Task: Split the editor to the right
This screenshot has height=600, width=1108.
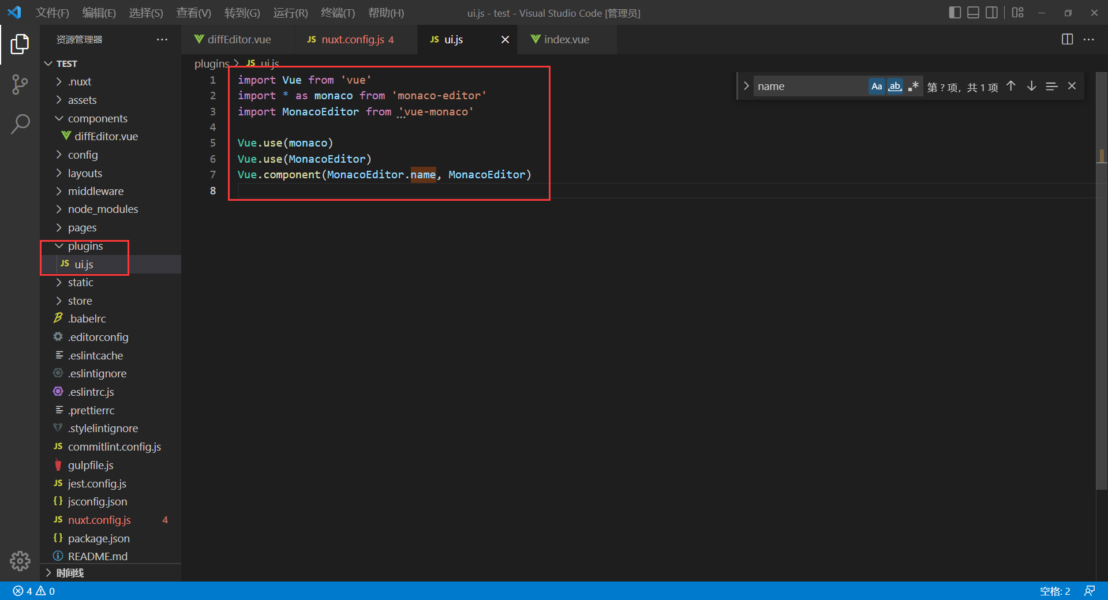Action: (1067, 39)
